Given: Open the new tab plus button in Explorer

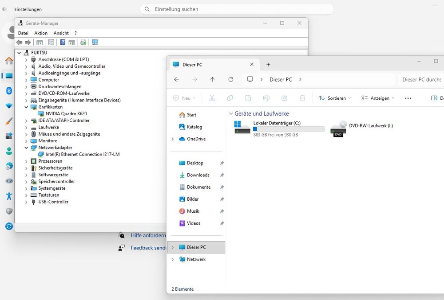Looking at the screenshot, I should click(x=268, y=65).
